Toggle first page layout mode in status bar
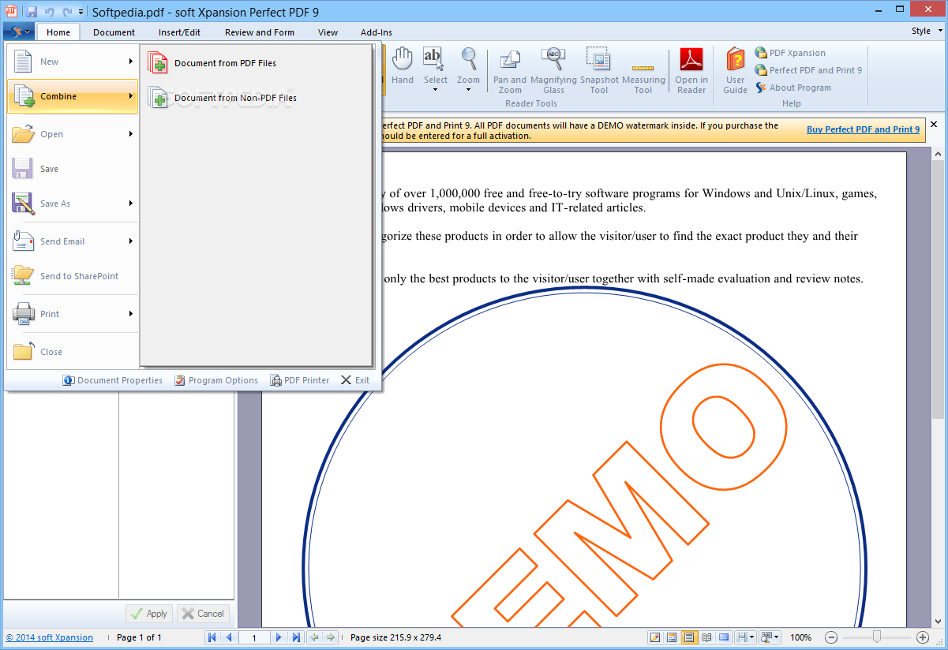This screenshot has height=650, width=948. coord(655,637)
